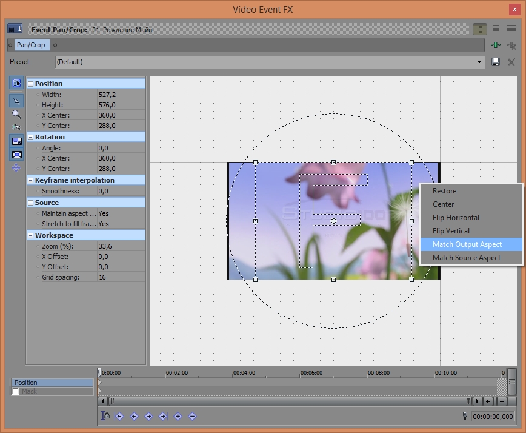Click the Show Properties icon in left toolbar
Image resolution: width=526 pixels, height=433 pixels.
coord(16,83)
